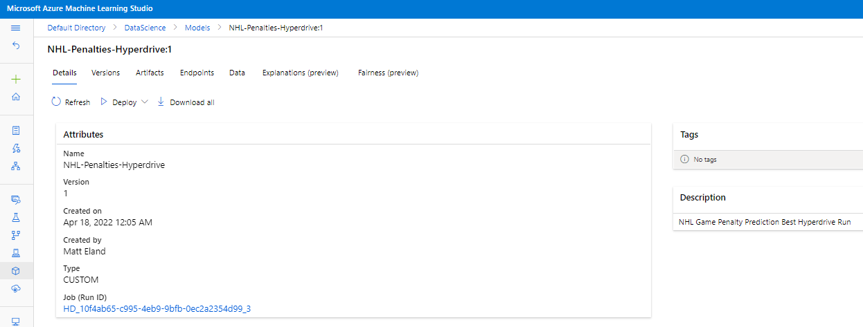863x327 pixels.
Task: Open Compute monitor icon in sidebar
Action: click(16, 321)
